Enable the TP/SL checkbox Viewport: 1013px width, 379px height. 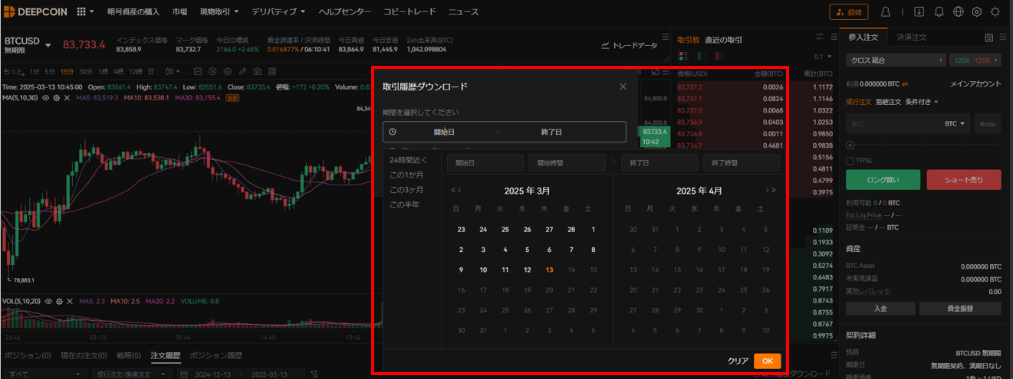coord(850,161)
